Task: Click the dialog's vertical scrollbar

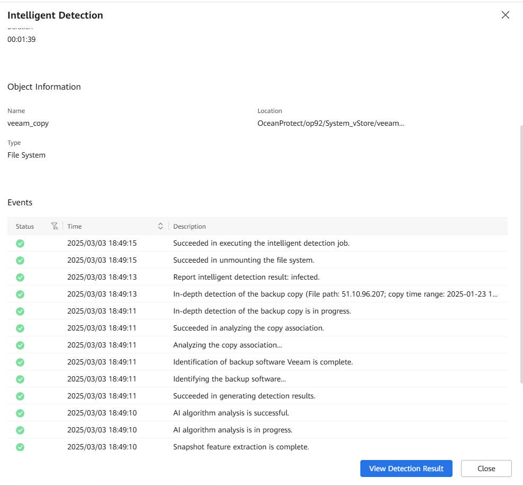Action: (x=520, y=255)
